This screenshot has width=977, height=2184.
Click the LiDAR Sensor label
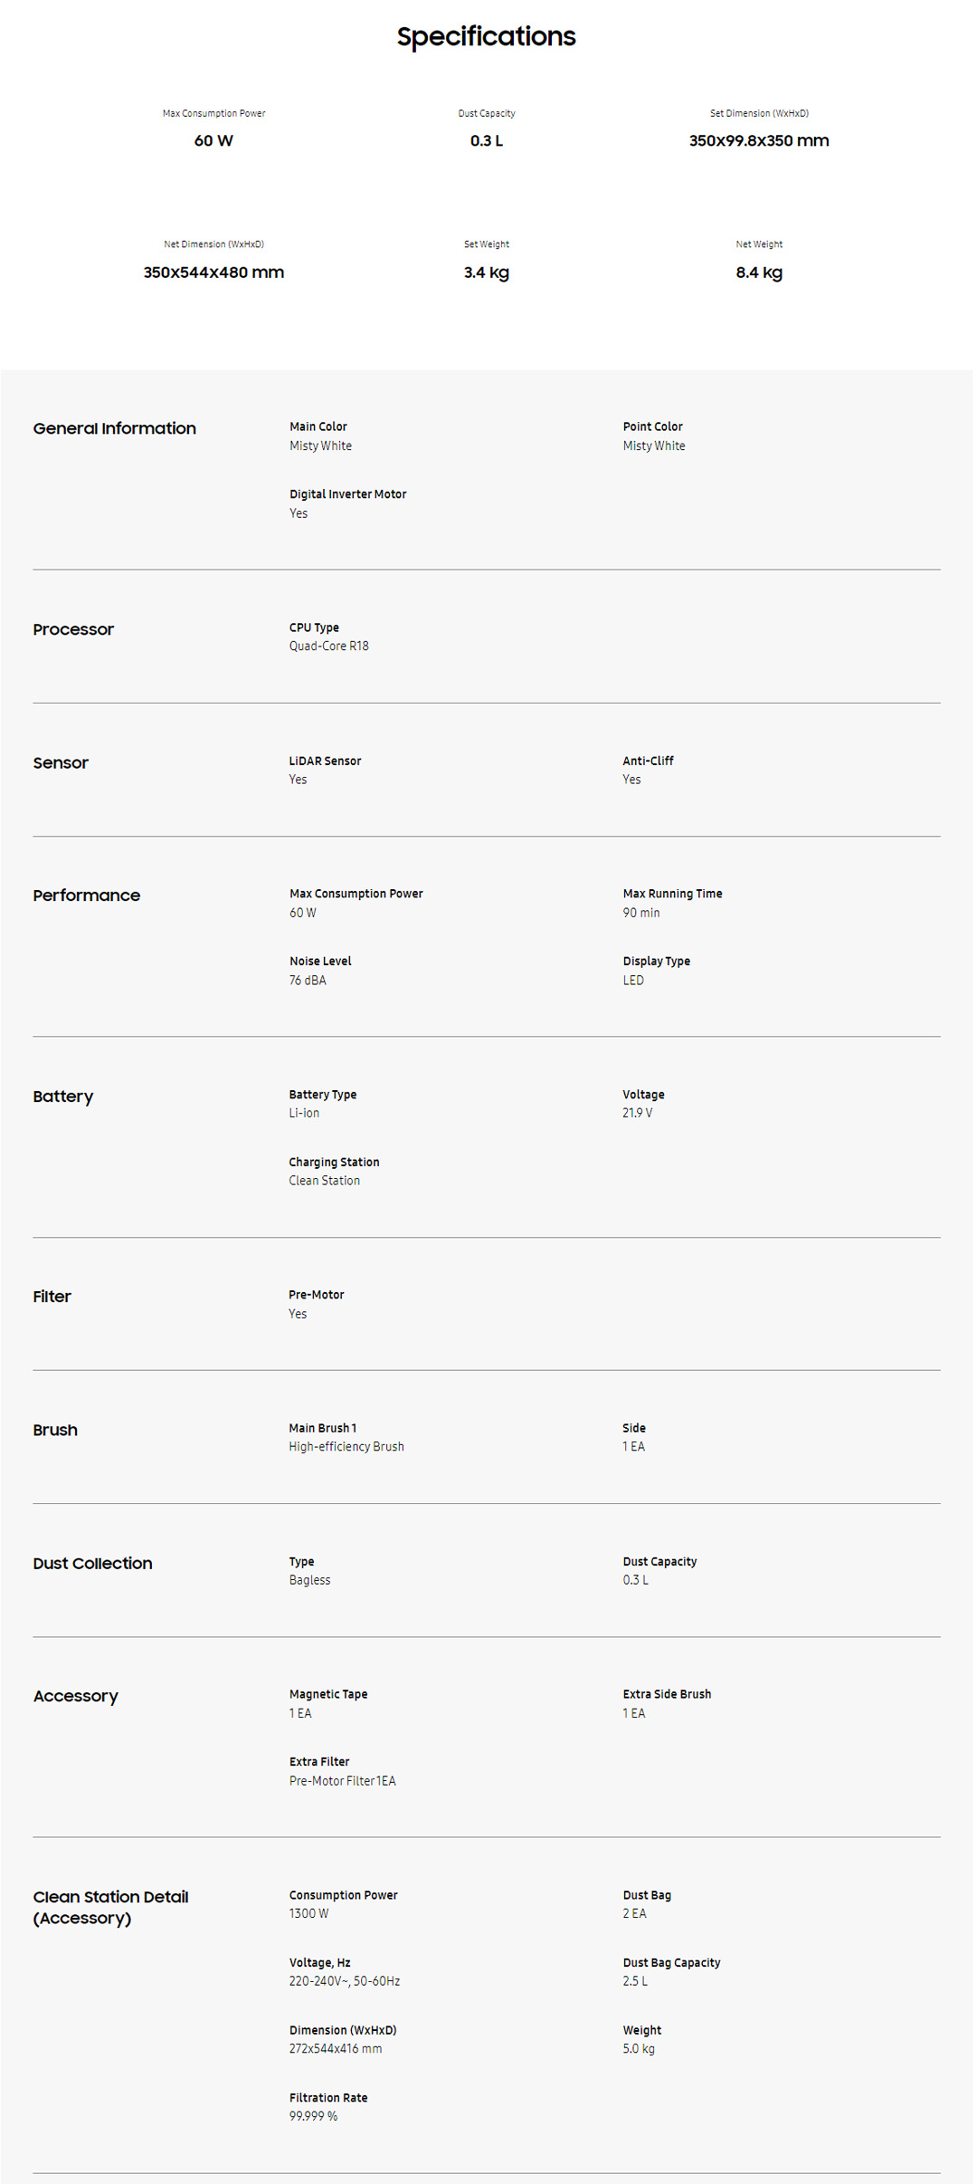[325, 762]
